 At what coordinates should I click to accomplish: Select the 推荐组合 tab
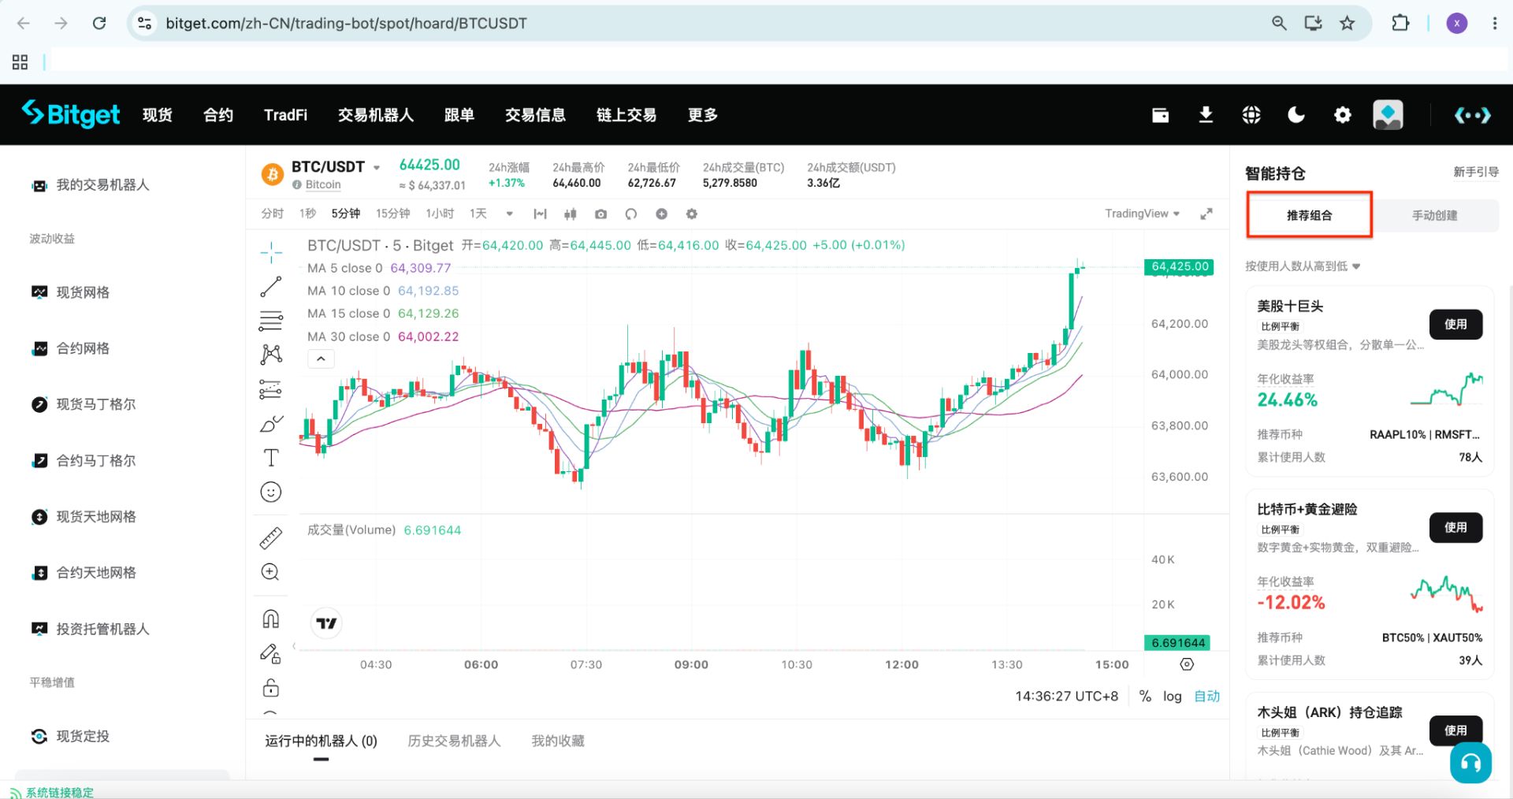(x=1309, y=215)
